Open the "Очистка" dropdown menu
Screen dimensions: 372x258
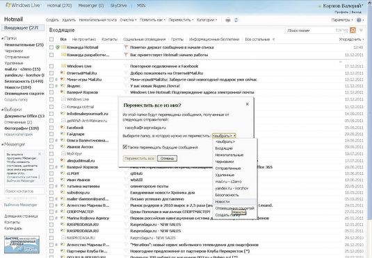point(128,20)
